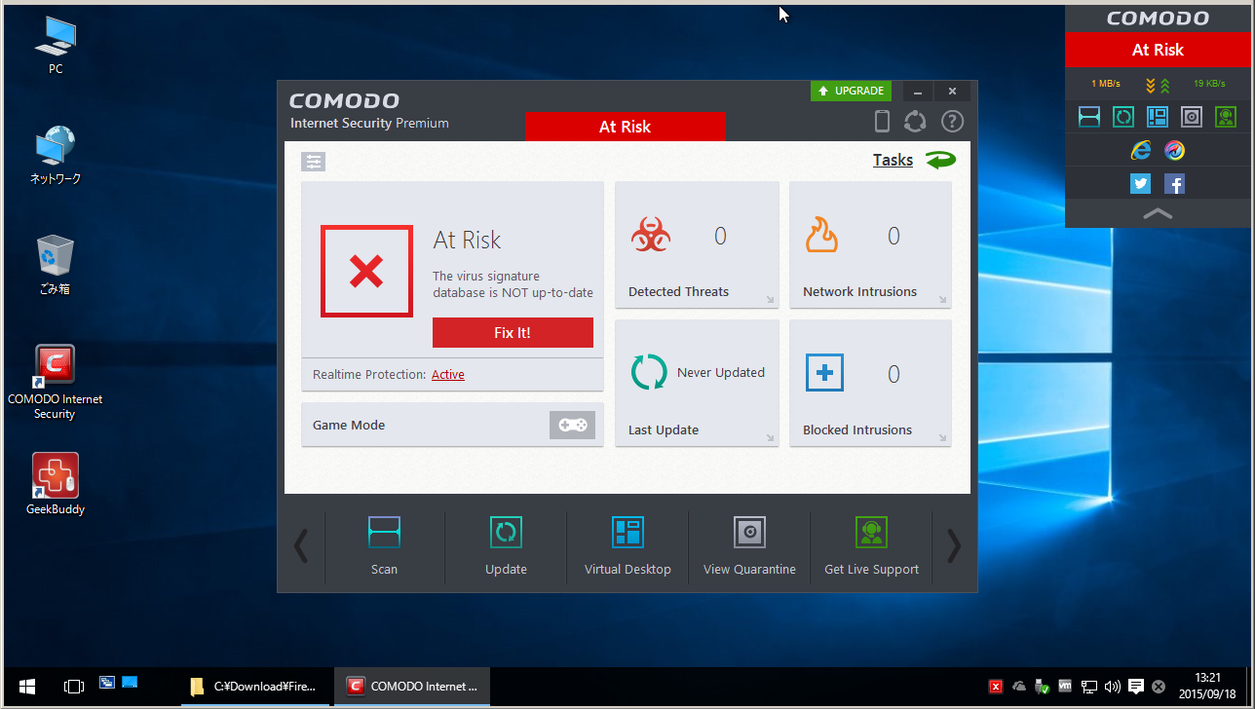Show more tasks with right chevron

[954, 546]
